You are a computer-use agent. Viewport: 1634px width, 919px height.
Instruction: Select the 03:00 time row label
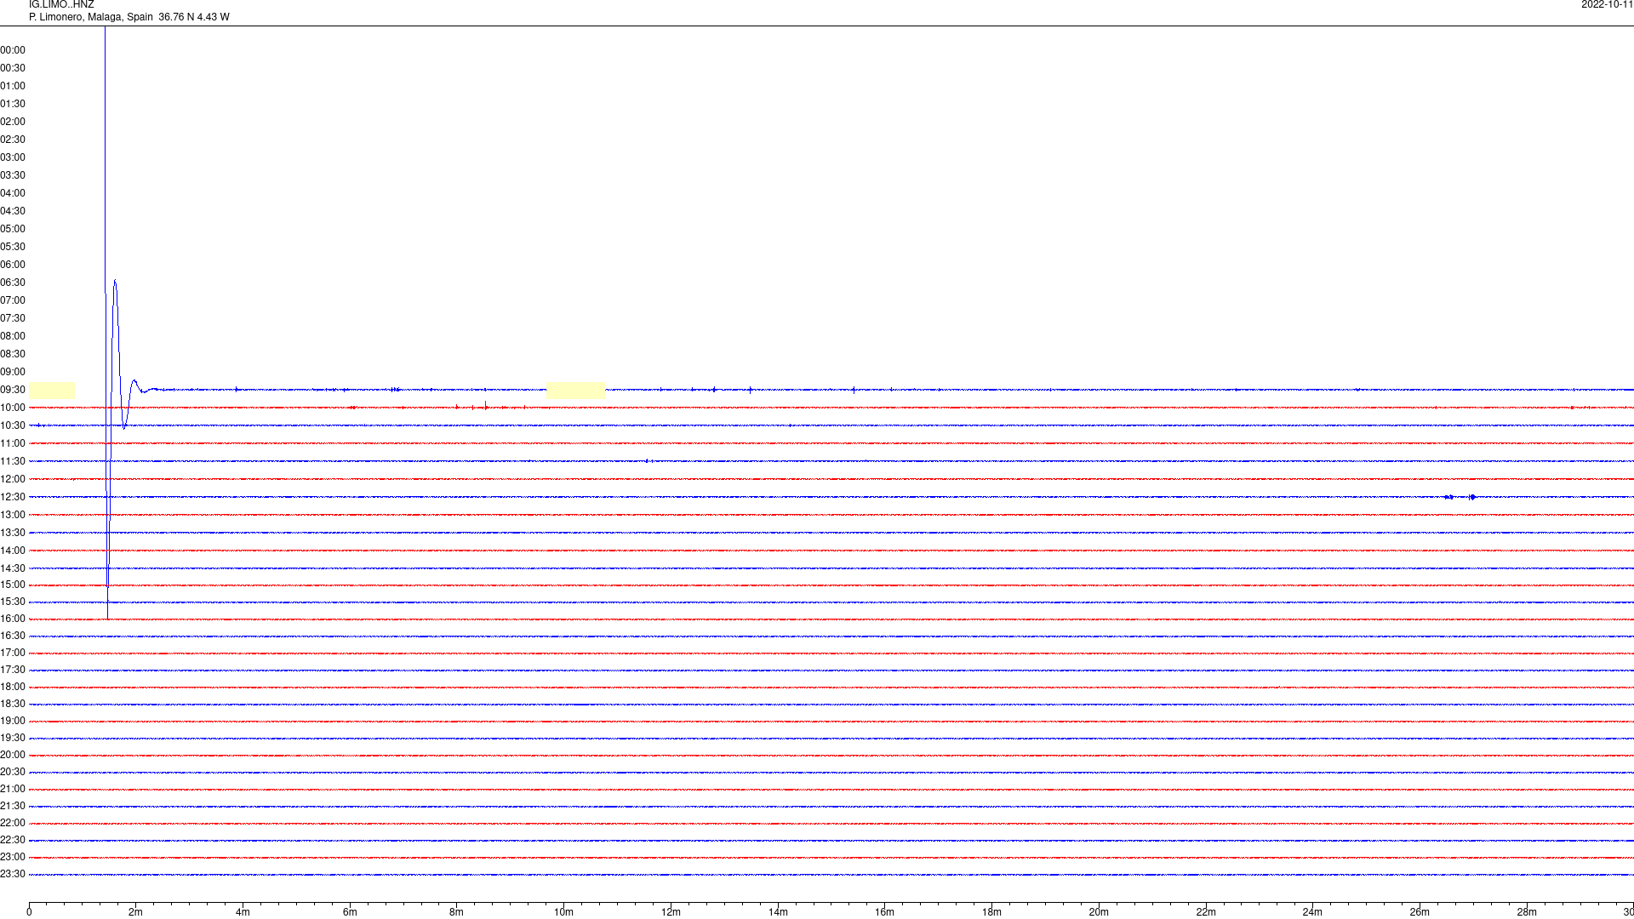click(x=13, y=157)
